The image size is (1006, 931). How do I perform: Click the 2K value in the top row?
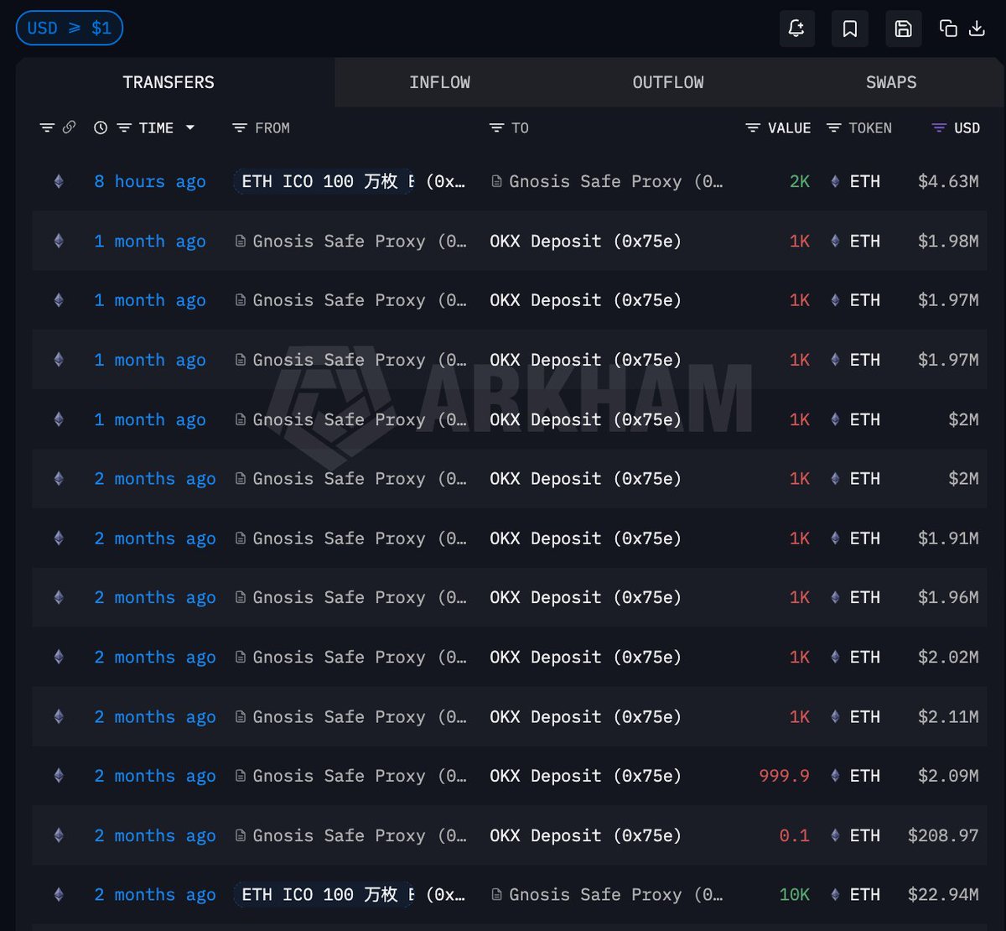pos(800,181)
